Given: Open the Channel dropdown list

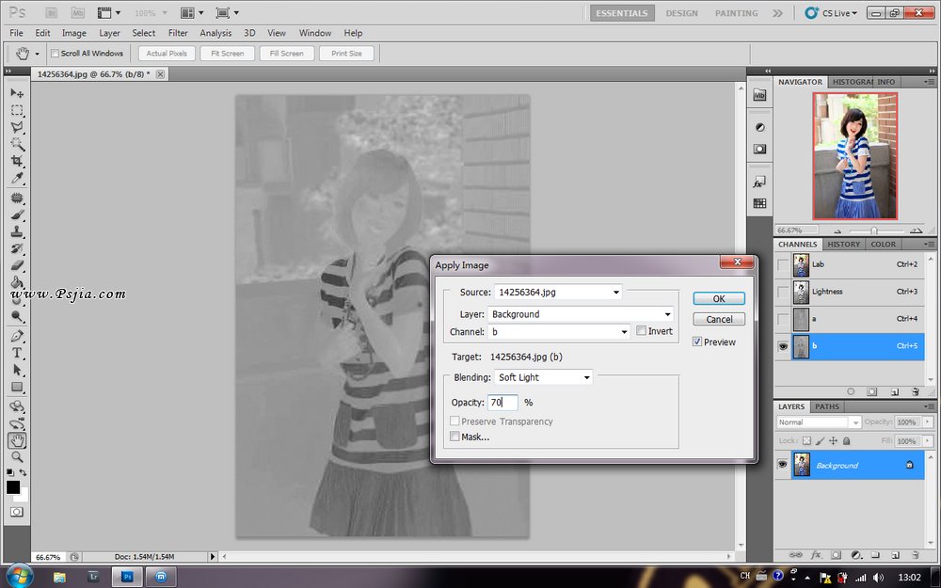Looking at the screenshot, I should [x=559, y=331].
